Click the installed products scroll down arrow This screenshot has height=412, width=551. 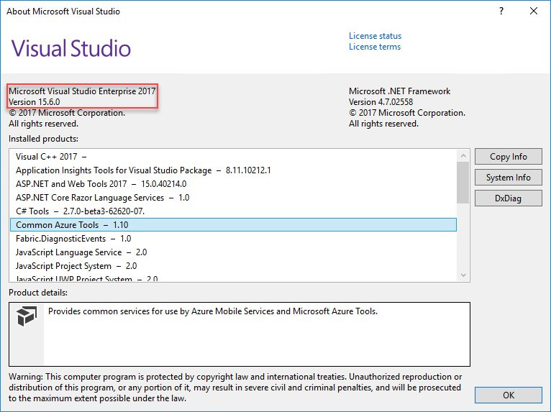click(463, 275)
